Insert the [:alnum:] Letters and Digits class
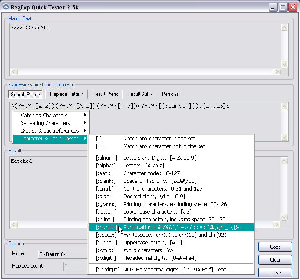The height and width of the screenshot is (280, 300). pos(171,158)
